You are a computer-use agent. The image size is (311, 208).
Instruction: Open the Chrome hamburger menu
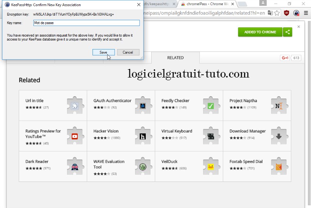[x=306, y=13]
